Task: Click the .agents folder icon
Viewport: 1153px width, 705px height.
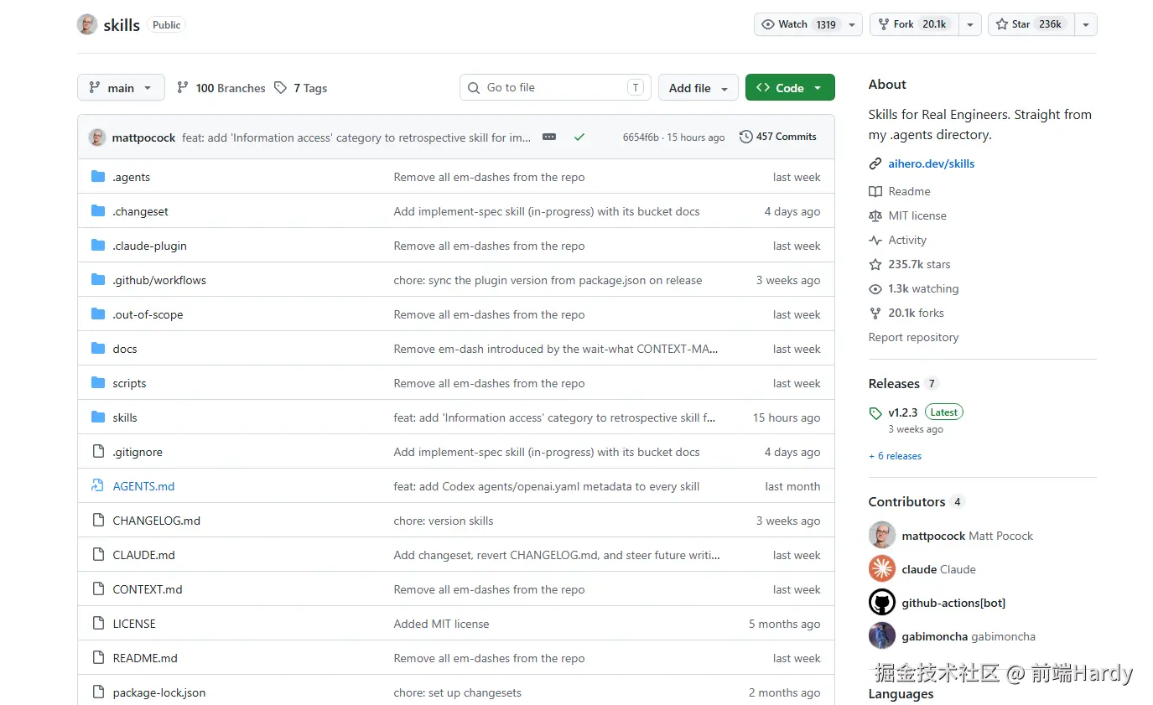Action: [98, 177]
